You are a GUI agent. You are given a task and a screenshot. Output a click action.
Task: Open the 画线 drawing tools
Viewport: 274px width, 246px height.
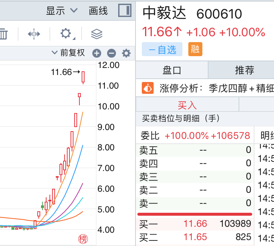tap(98, 11)
